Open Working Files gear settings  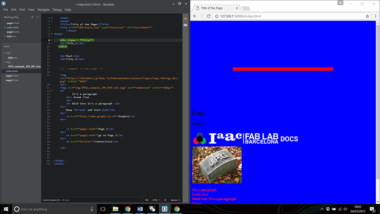32,17
